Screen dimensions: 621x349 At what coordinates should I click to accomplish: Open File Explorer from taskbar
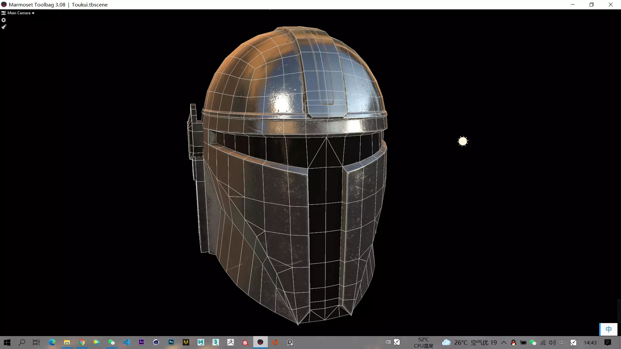67,342
